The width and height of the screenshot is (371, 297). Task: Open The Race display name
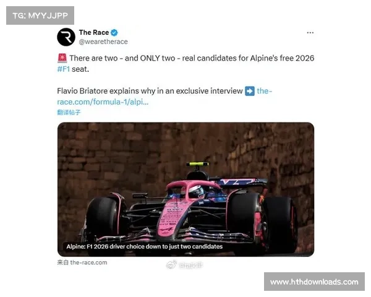[94, 32]
